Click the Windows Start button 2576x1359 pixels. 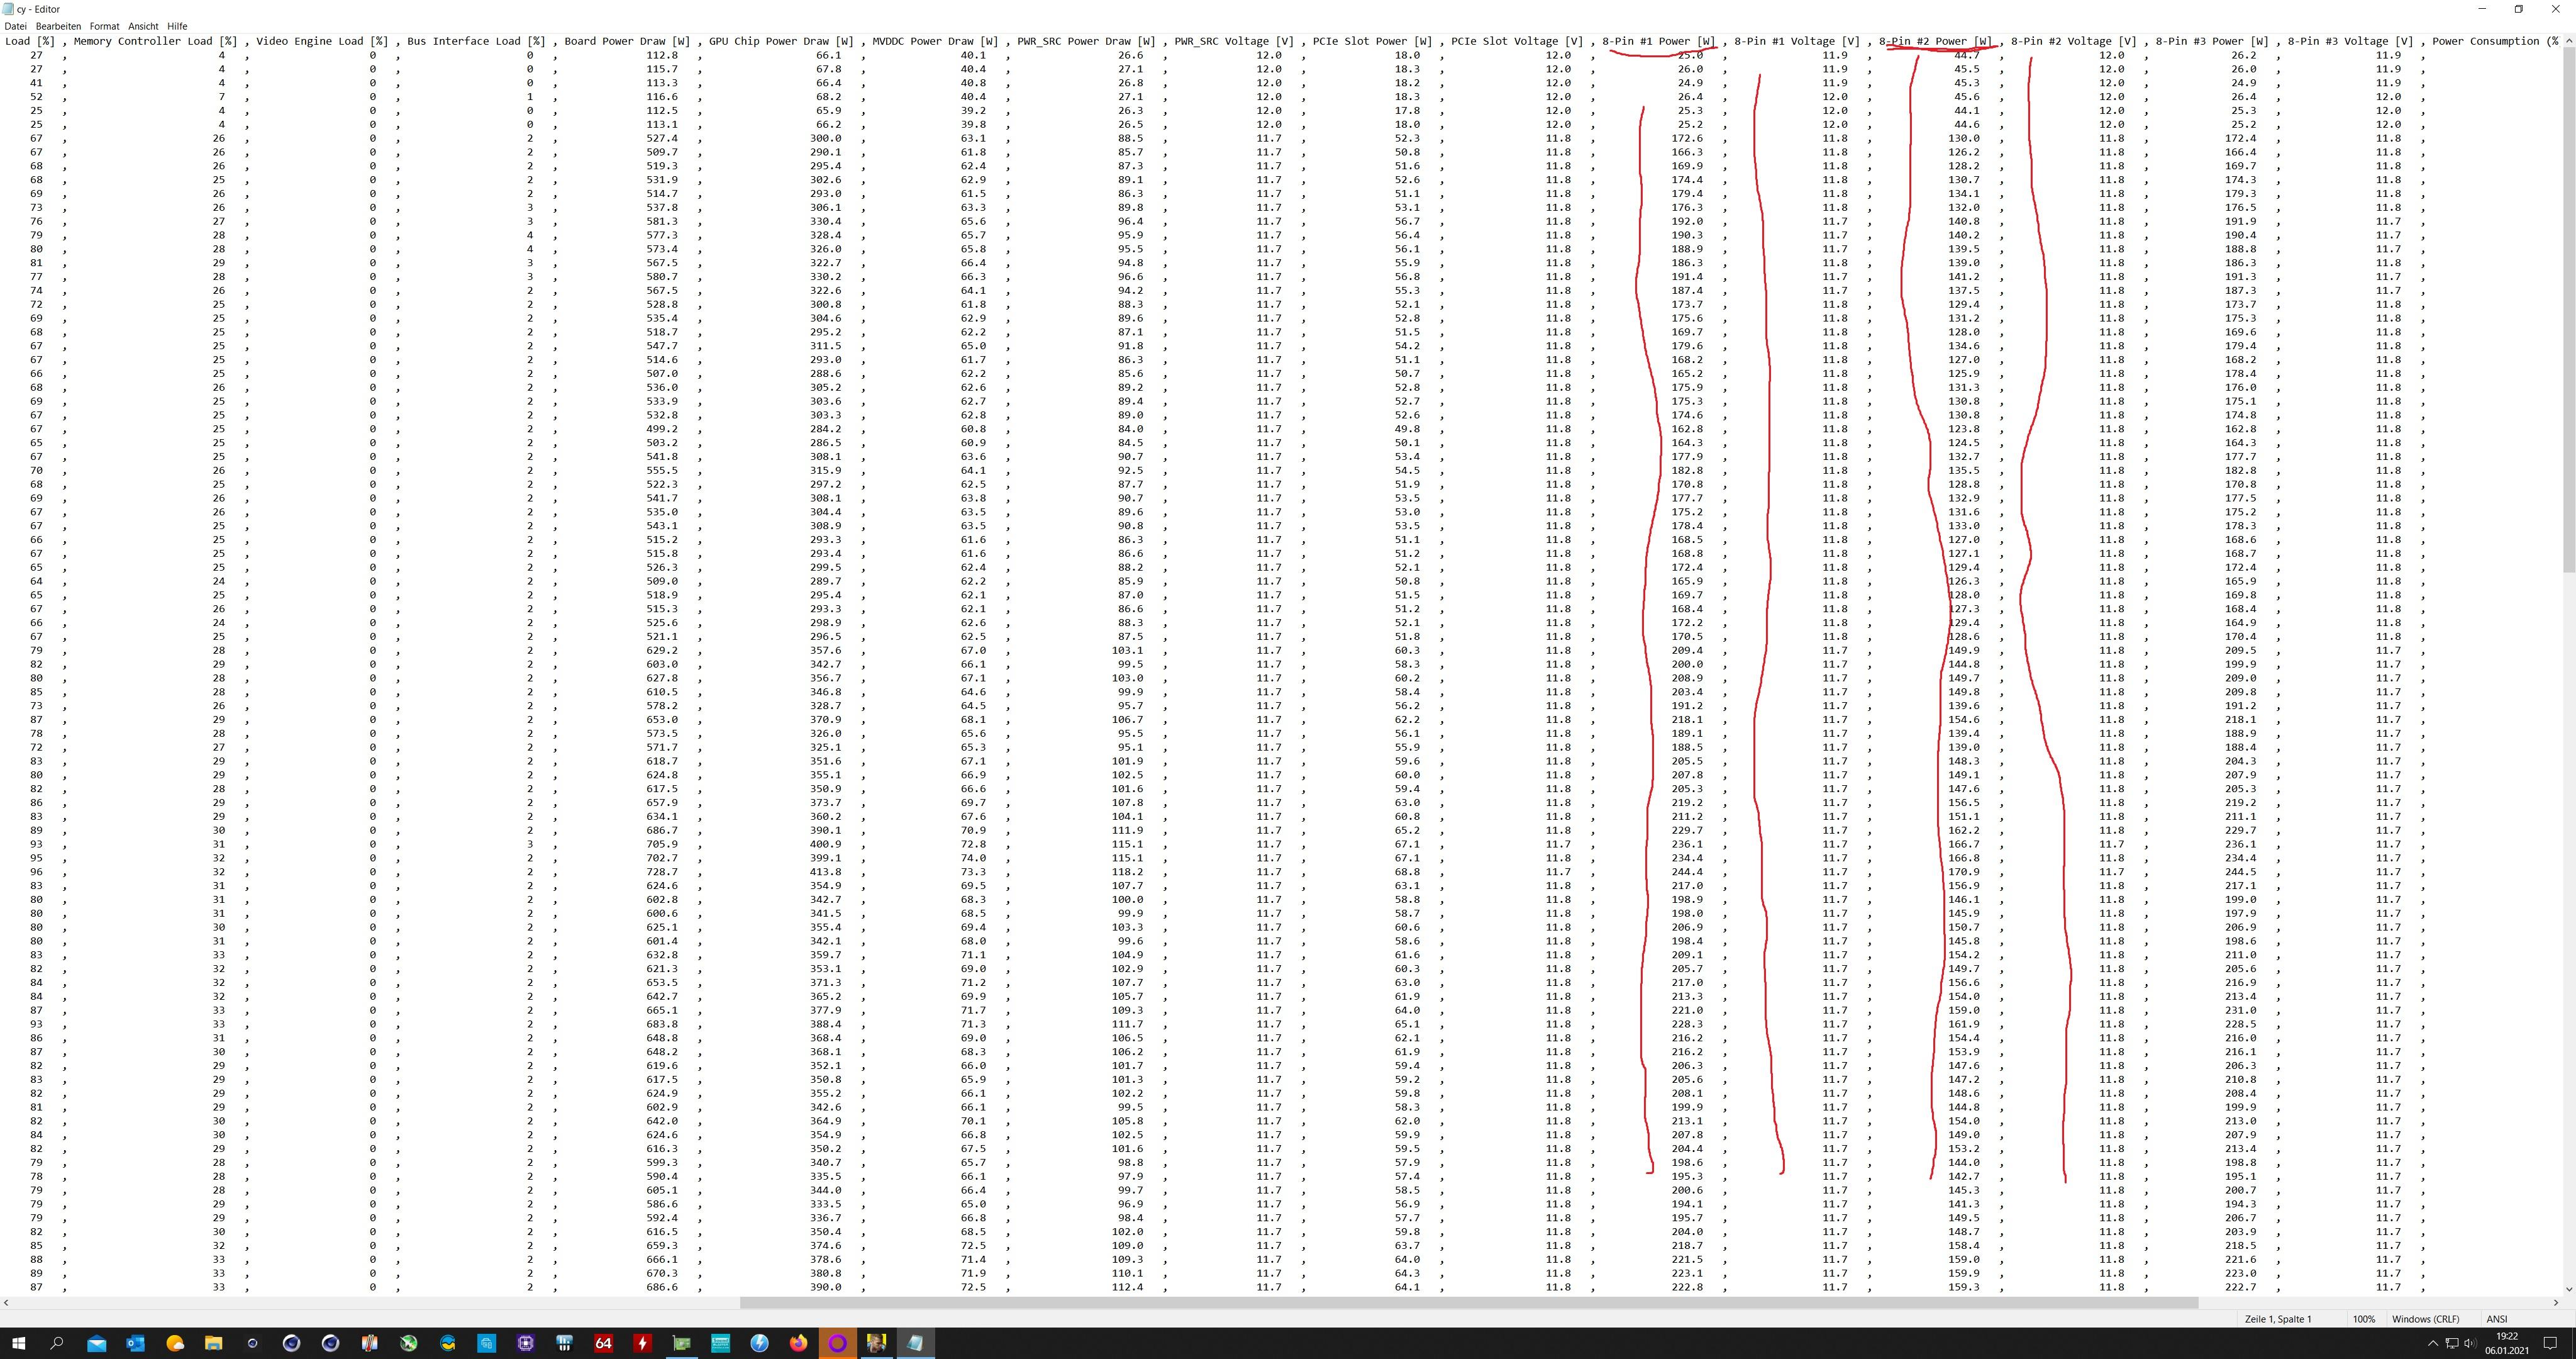(18, 1343)
